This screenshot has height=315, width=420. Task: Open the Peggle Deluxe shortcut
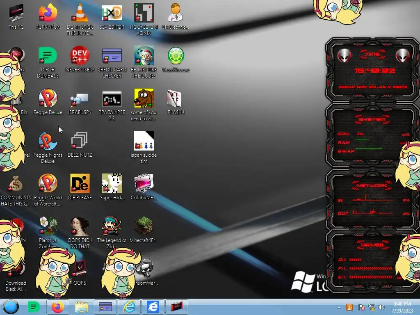point(48,102)
